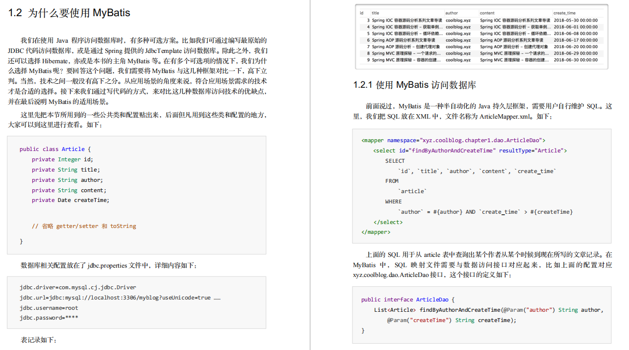Click the heading '1.2.1 使用 MyBatis 访问数据库'
The width and height of the screenshot is (629, 350).
click(x=415, y=85)
